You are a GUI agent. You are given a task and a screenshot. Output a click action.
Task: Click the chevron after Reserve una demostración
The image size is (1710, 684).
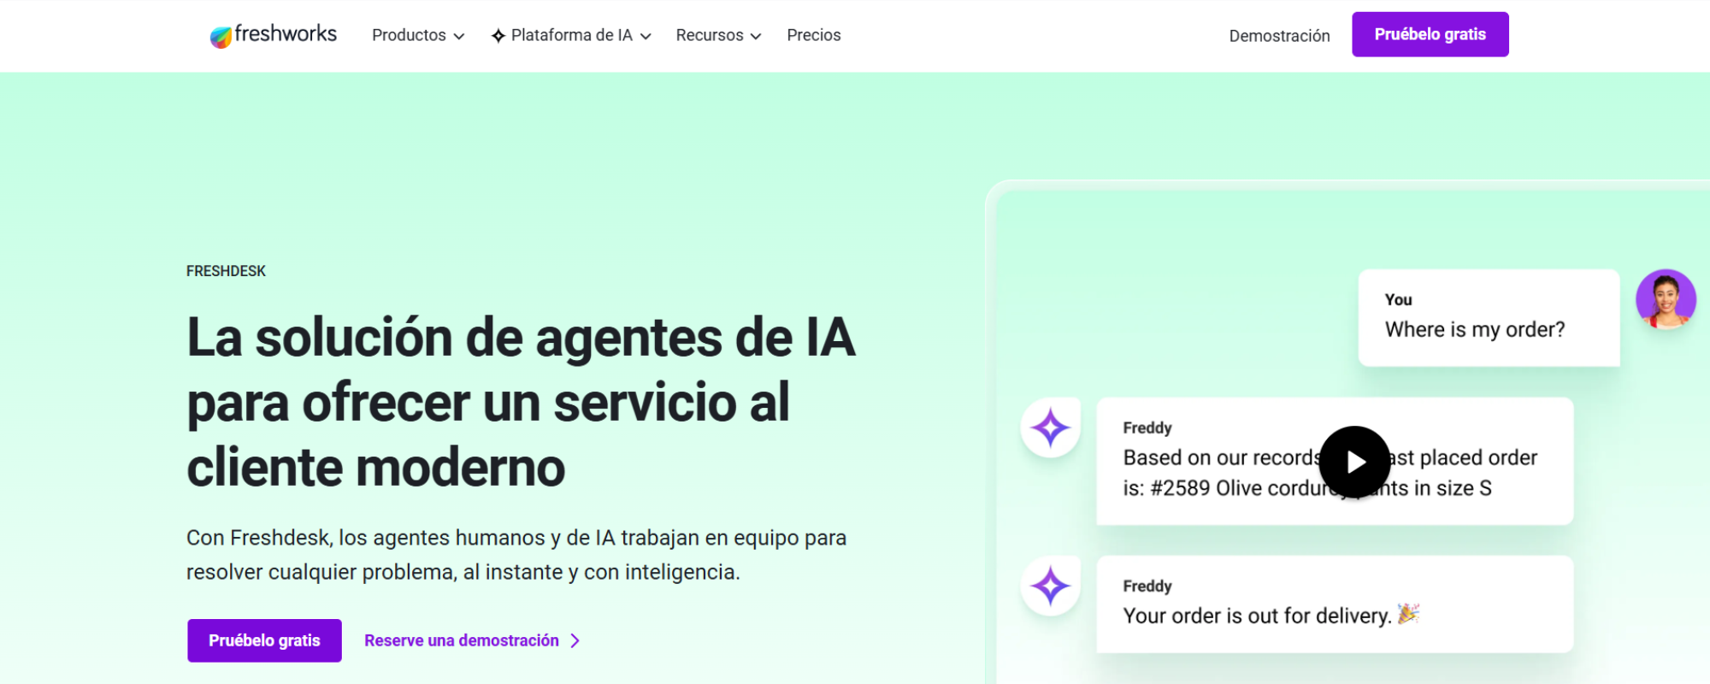575,640
